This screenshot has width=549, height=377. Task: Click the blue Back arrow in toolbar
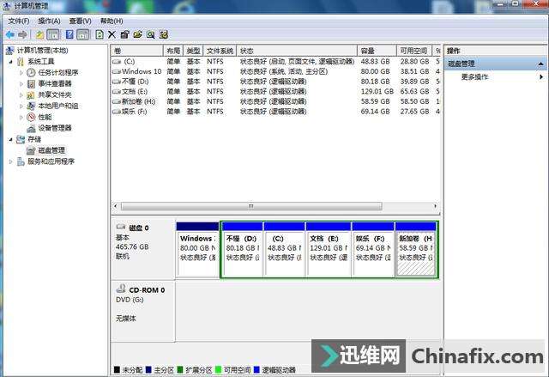(10, 34)
